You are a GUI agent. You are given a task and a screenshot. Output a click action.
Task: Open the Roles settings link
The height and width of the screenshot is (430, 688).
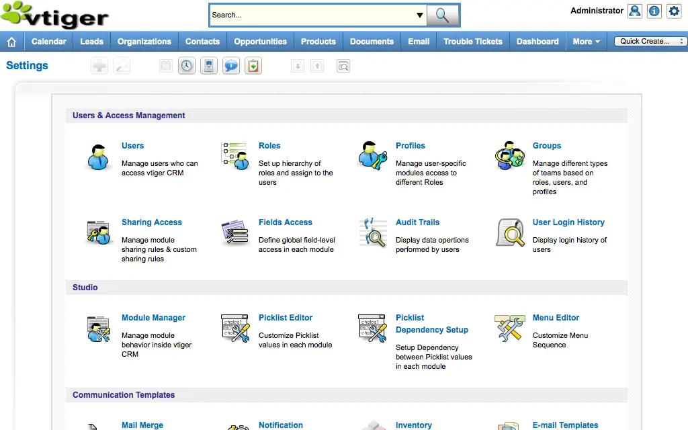coord(269,146)
